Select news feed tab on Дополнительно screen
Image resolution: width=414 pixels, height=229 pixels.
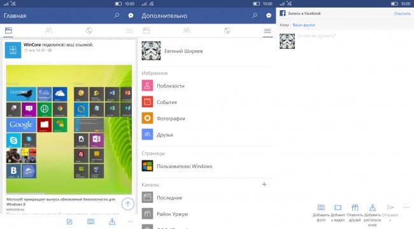pyautogui.click(x=146, y=30)
